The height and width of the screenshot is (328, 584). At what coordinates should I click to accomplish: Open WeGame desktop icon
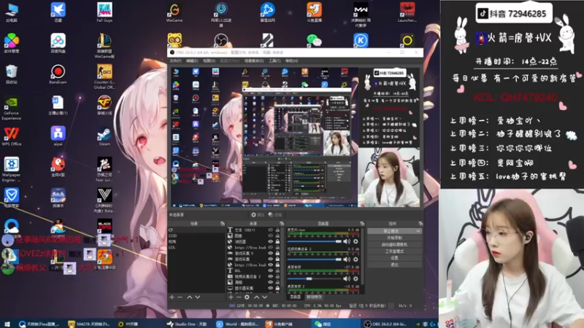coord(174,12)
